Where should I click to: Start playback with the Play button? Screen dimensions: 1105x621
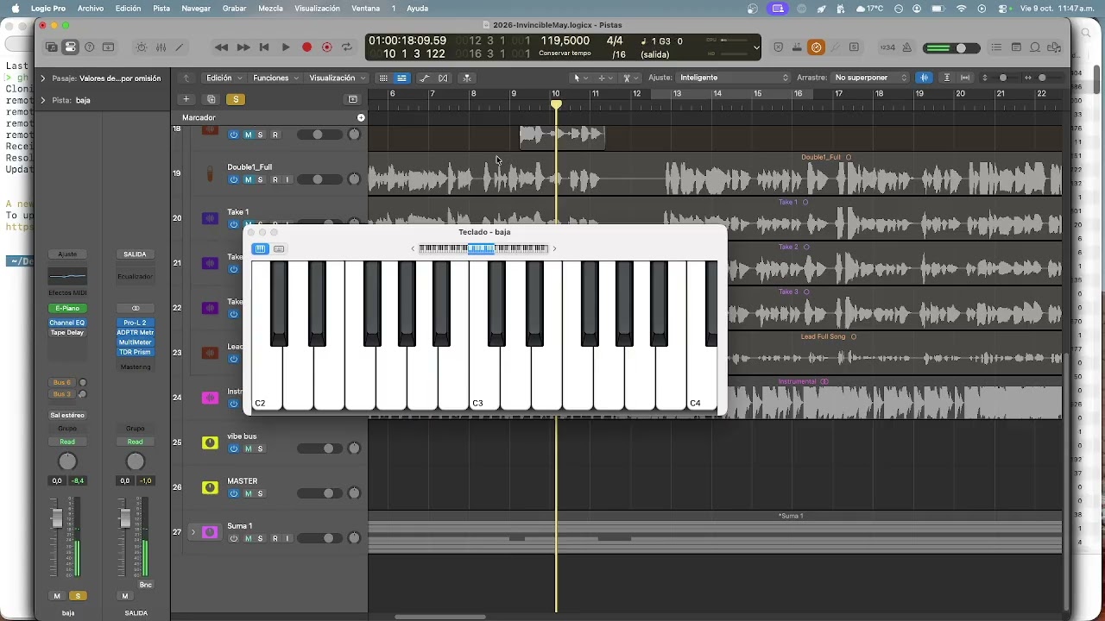pos(286,47)
